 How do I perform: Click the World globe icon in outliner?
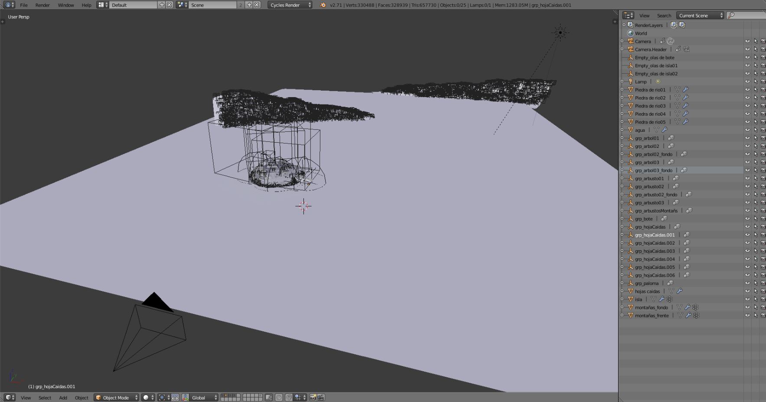pos(631,33)
